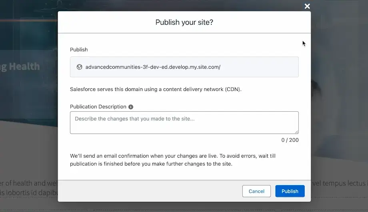Cancel the site publication
Screen dimensions: 368x212
pos(256,191)
